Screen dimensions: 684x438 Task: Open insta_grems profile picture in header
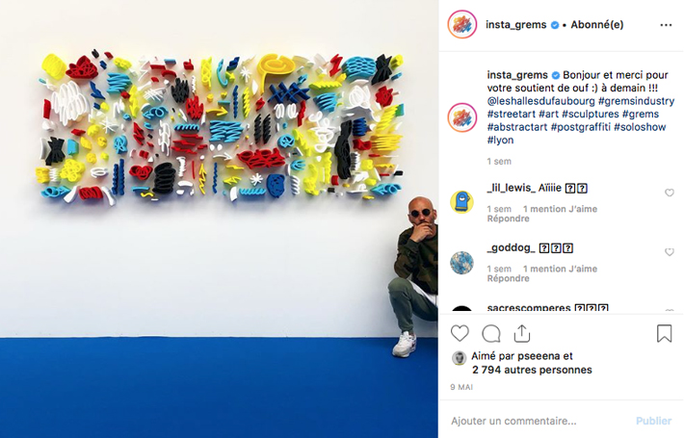pyautogui.click(x=462, y=24)
